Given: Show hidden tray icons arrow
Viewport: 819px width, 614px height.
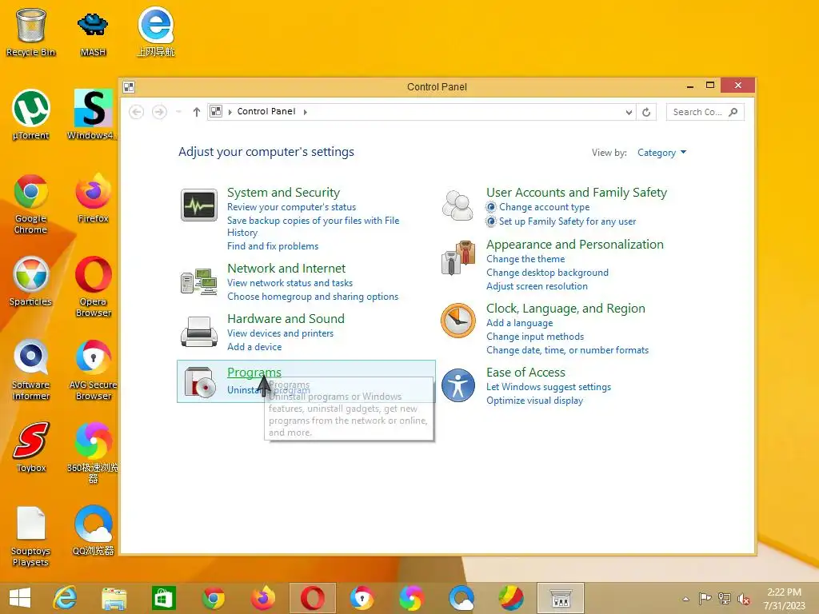Looking at the screenshot, I should click(x=685, y=599).
